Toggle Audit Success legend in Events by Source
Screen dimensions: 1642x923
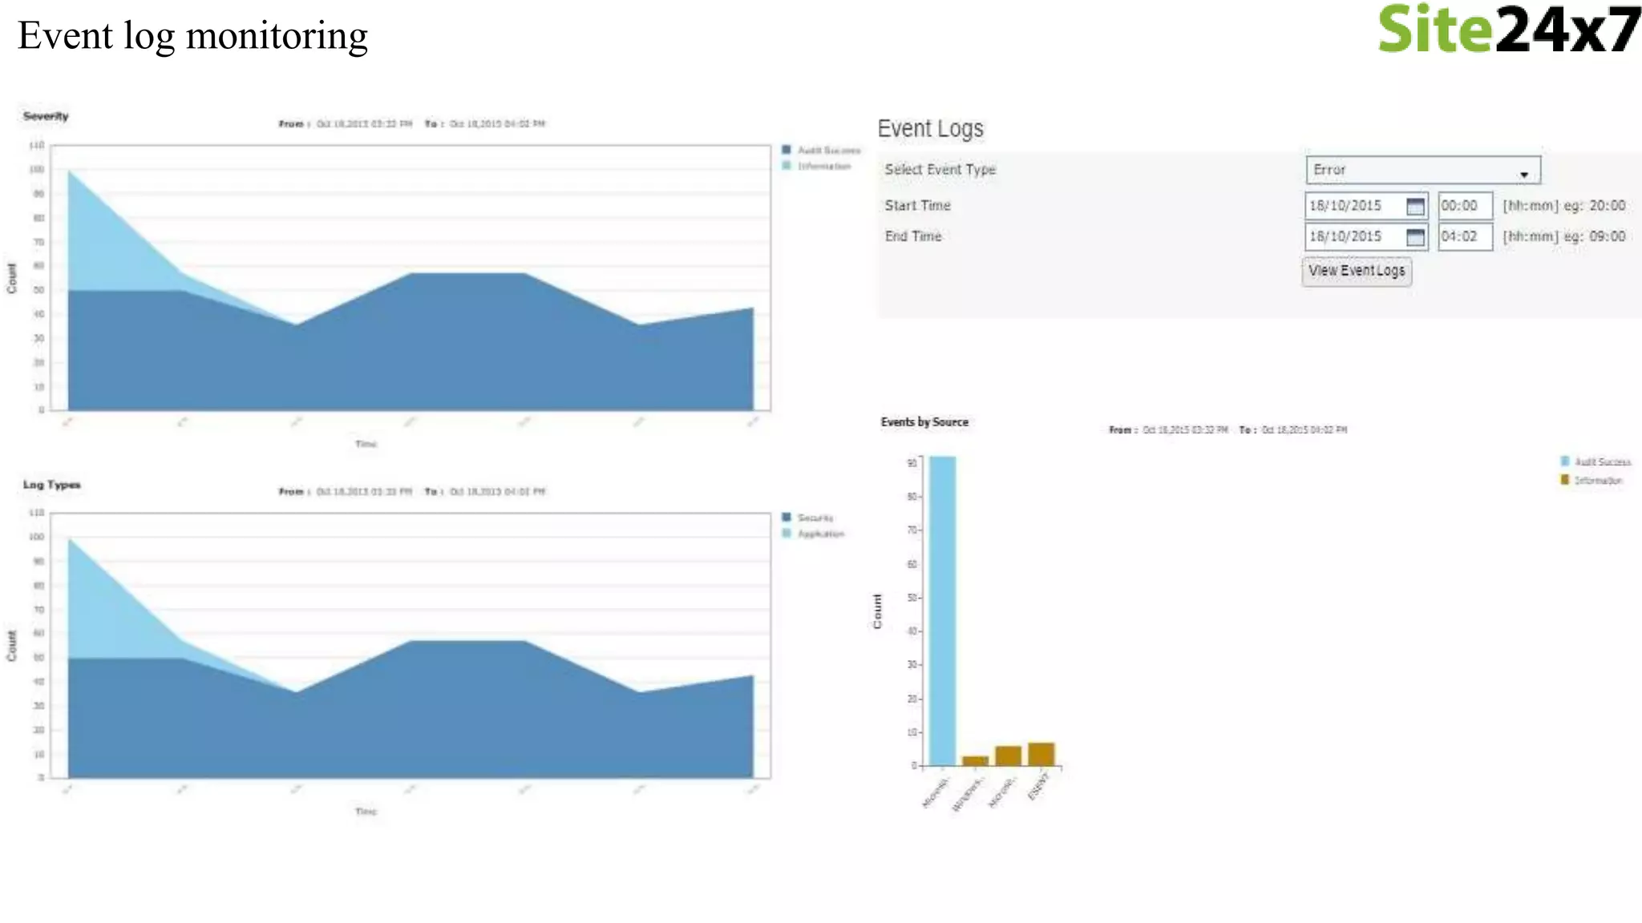(x=1595, y=461)
